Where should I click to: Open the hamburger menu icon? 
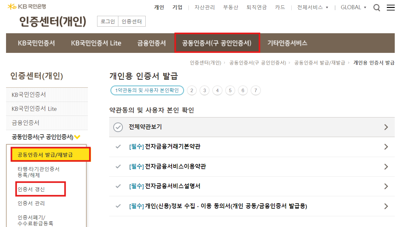(391, 8)
